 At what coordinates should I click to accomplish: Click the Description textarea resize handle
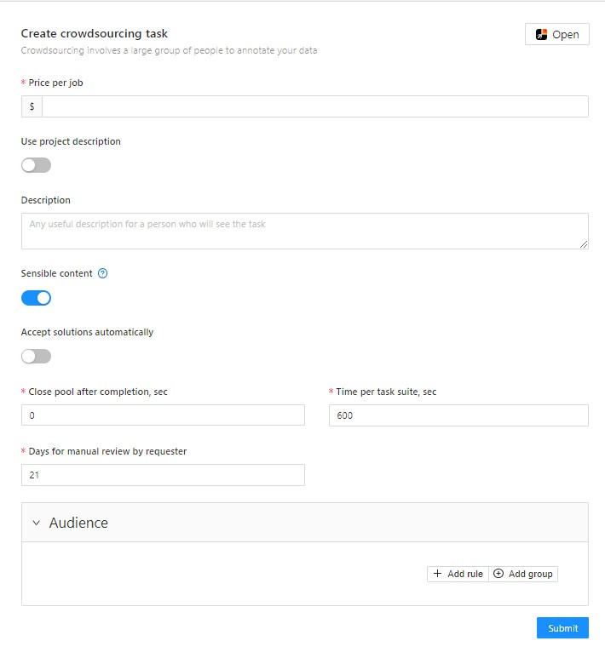[x=584, y=244]
